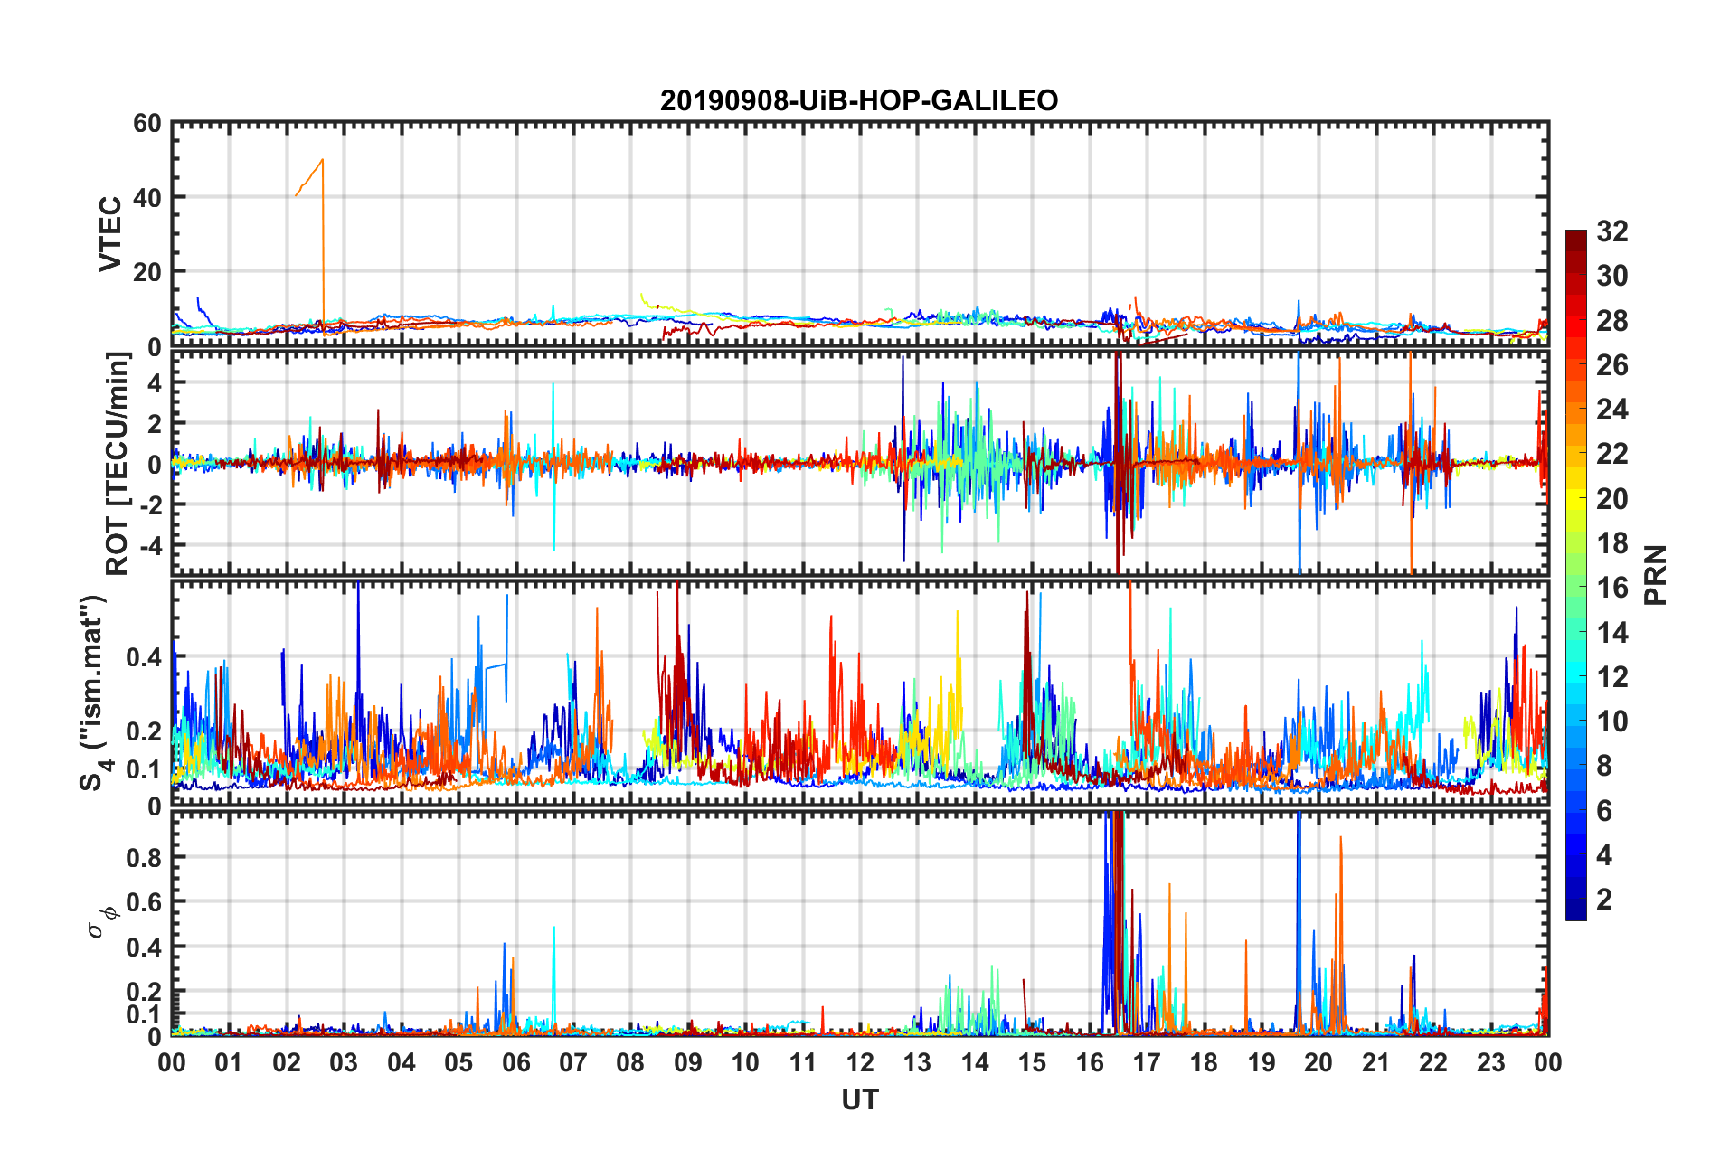The width and height of the screenshot is (1720, 1150).
Task: Click x-axis hour label 12
Action: pyautogui.click(x=860, y=1062)
